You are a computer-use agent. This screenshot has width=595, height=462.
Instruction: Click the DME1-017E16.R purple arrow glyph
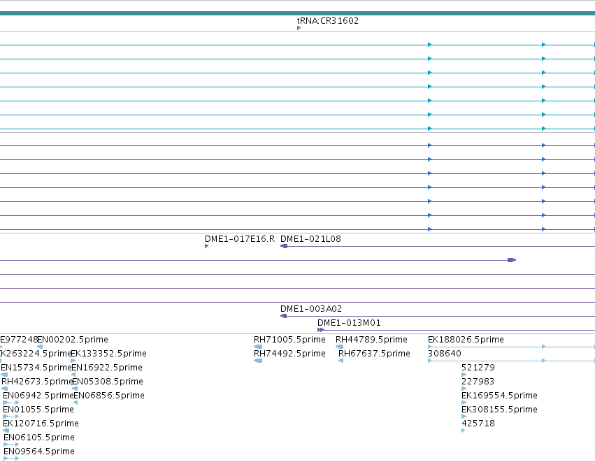tap(206, 246)
